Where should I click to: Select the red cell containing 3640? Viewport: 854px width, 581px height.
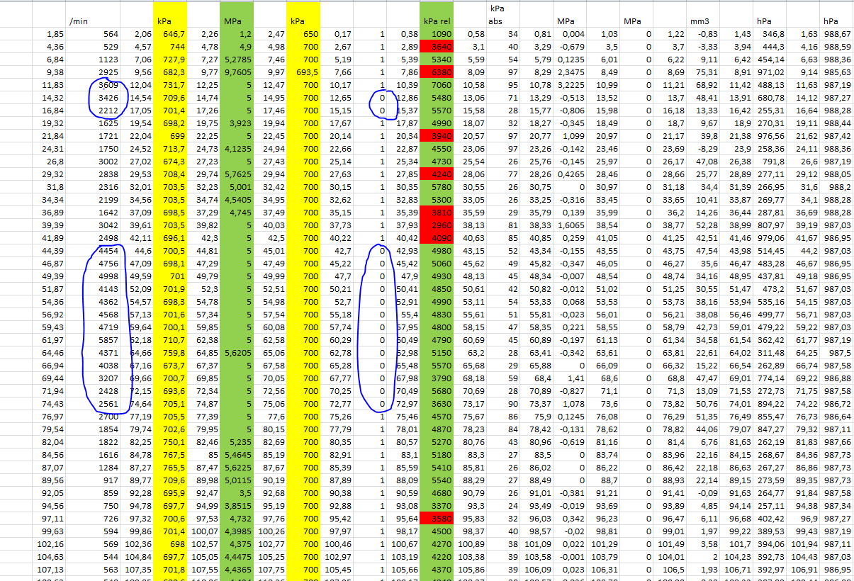pyautogui.click(x=437, y=46)
